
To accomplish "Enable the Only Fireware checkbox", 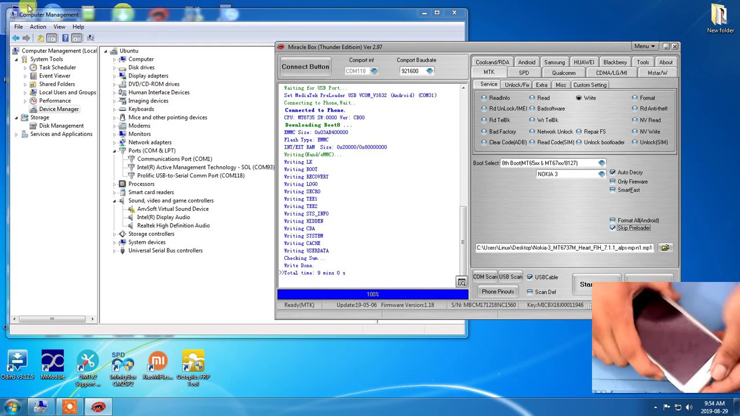I will [613, 182].
